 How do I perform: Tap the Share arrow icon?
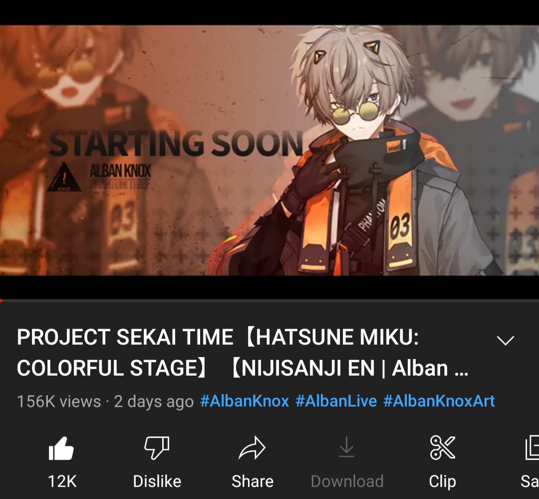pos(252,448)
